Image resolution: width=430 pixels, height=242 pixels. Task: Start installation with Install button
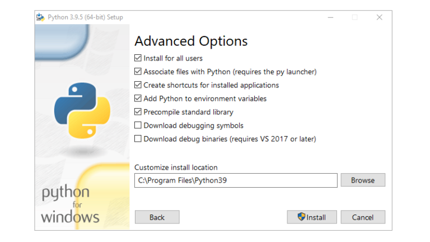click(x=312, y=217)
